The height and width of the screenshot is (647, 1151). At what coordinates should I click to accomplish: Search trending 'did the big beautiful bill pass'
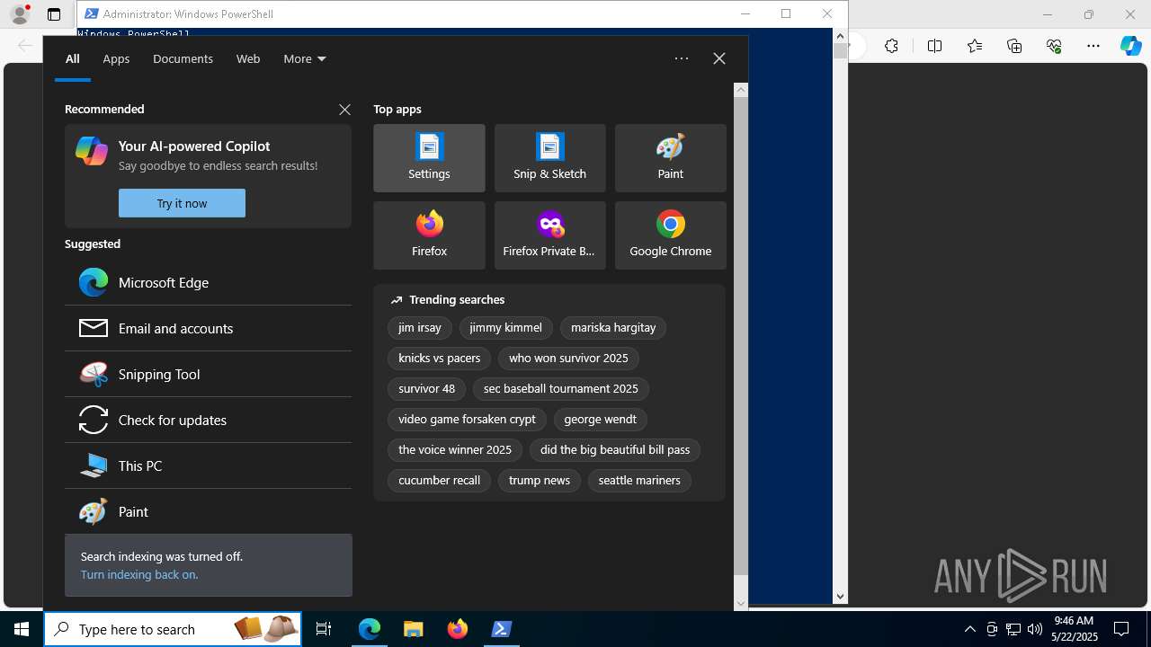(615, 450)
